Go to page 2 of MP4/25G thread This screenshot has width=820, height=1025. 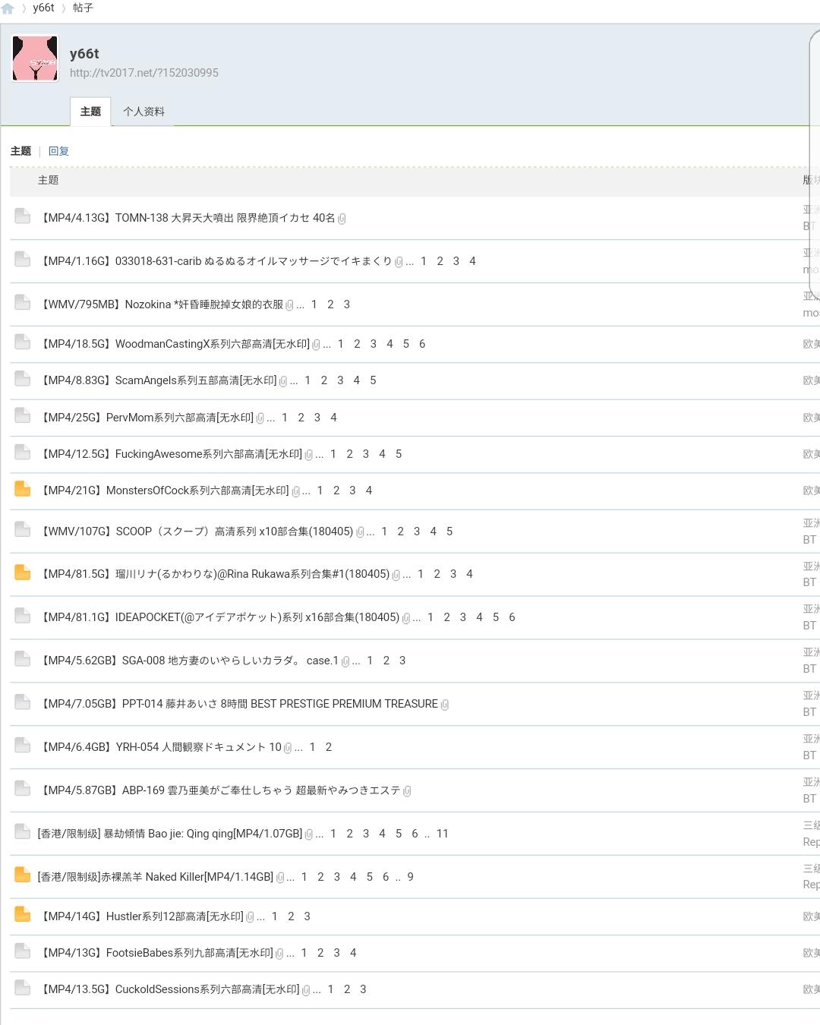tap(301, 418)
